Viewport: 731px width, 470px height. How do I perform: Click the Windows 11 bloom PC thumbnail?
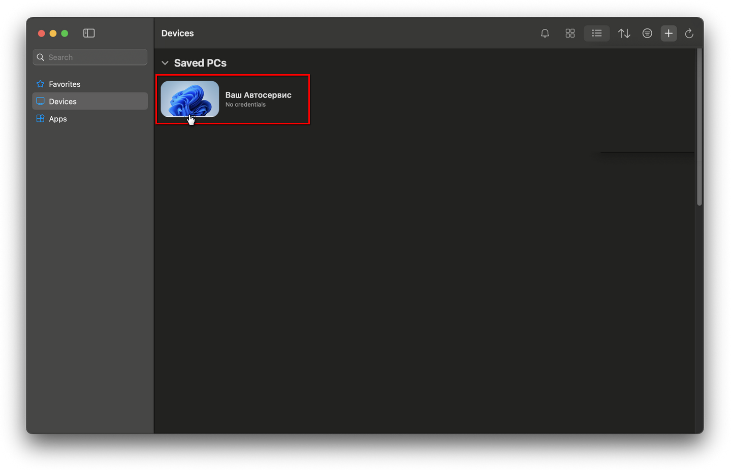(189, 98)
